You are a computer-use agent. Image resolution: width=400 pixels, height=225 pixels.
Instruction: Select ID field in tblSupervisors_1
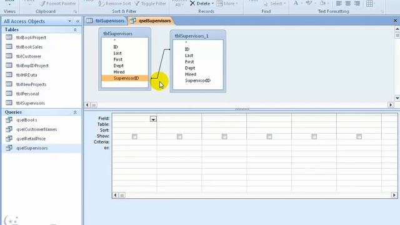[198, 49]
